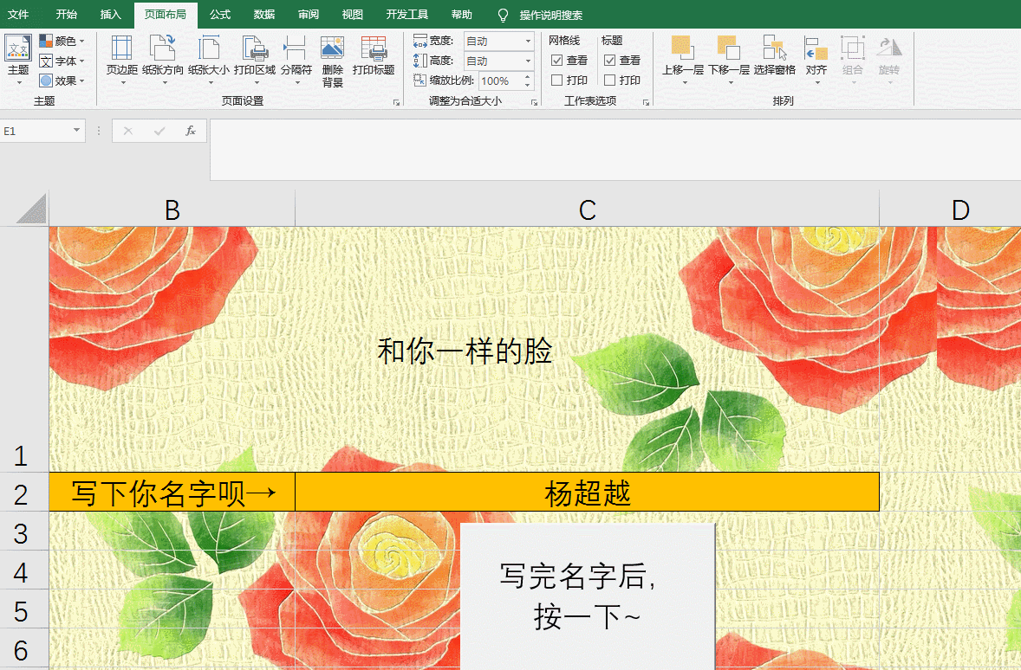This screenshot has height=670, width=1021.
Task: Toggle 标题 查看 checkbox
Action: point(609,61)
